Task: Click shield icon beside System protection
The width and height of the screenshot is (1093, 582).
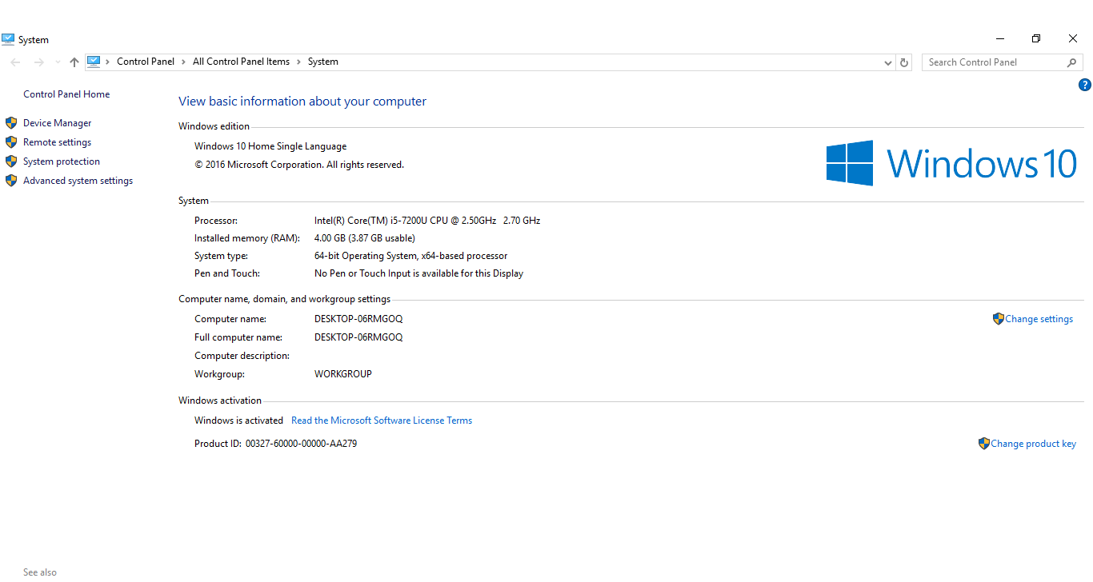Action: (11, 161)
